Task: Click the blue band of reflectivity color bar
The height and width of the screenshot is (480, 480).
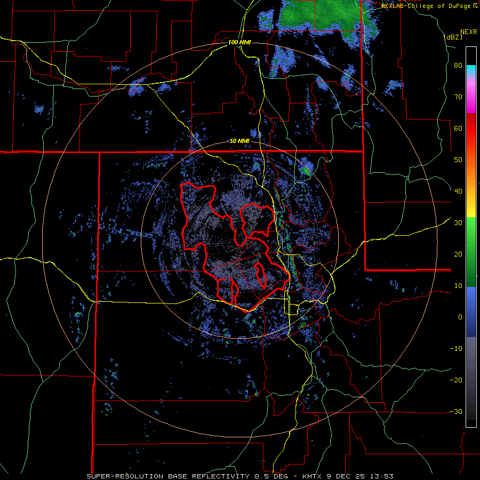Action: coord(471,312)
